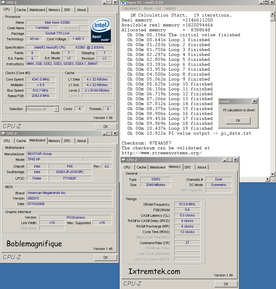Close the top CPU-Z processor window

point(115,2)
